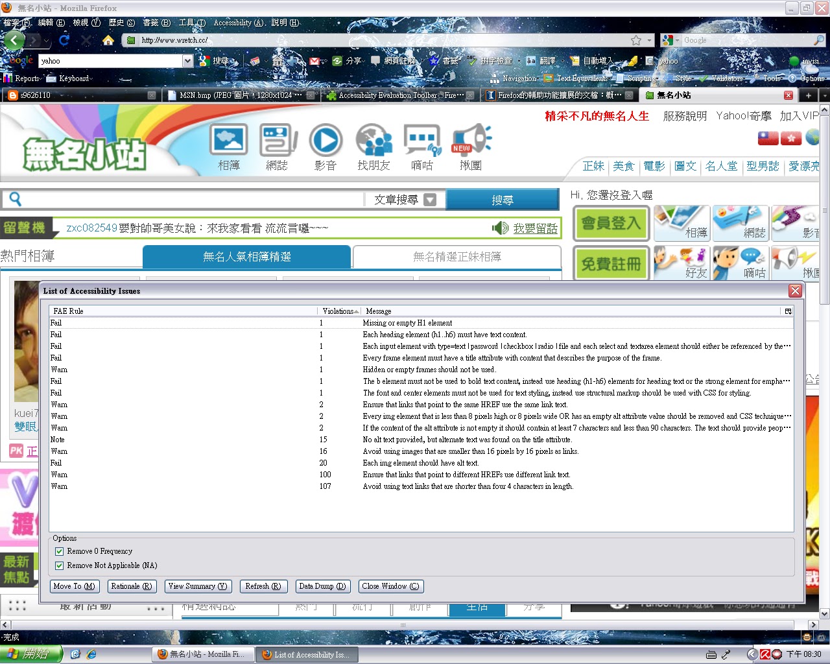
Task: Click Google toolbar 分享 share button
Action: 347,61
